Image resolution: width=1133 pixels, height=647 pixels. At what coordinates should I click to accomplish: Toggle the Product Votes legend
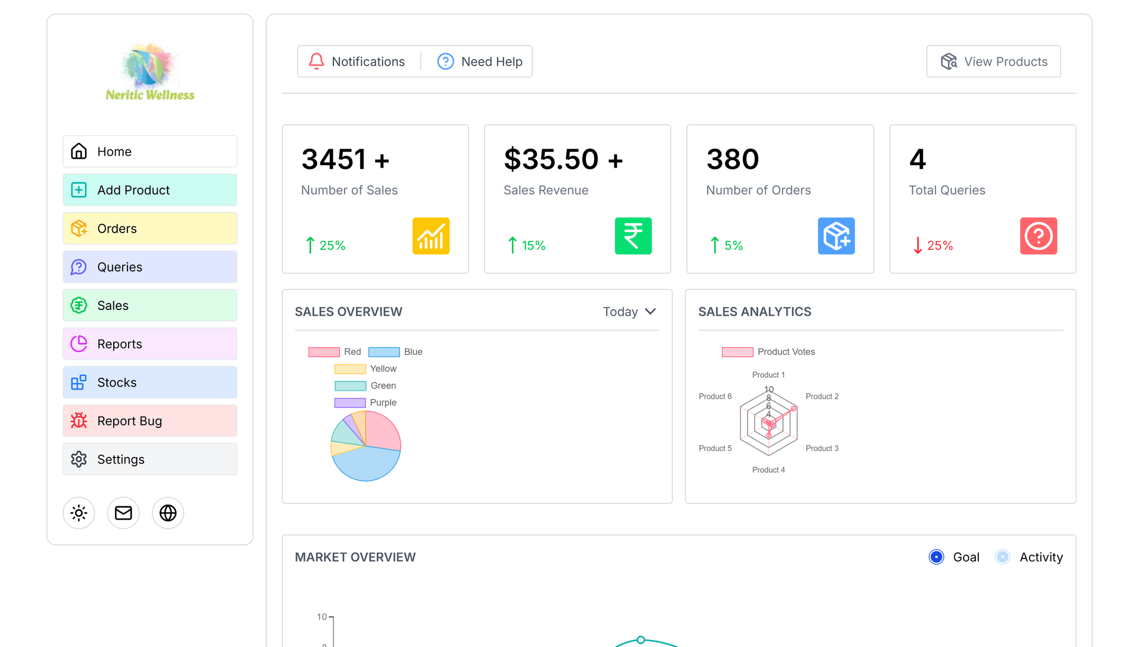click(x=768, y=352)
